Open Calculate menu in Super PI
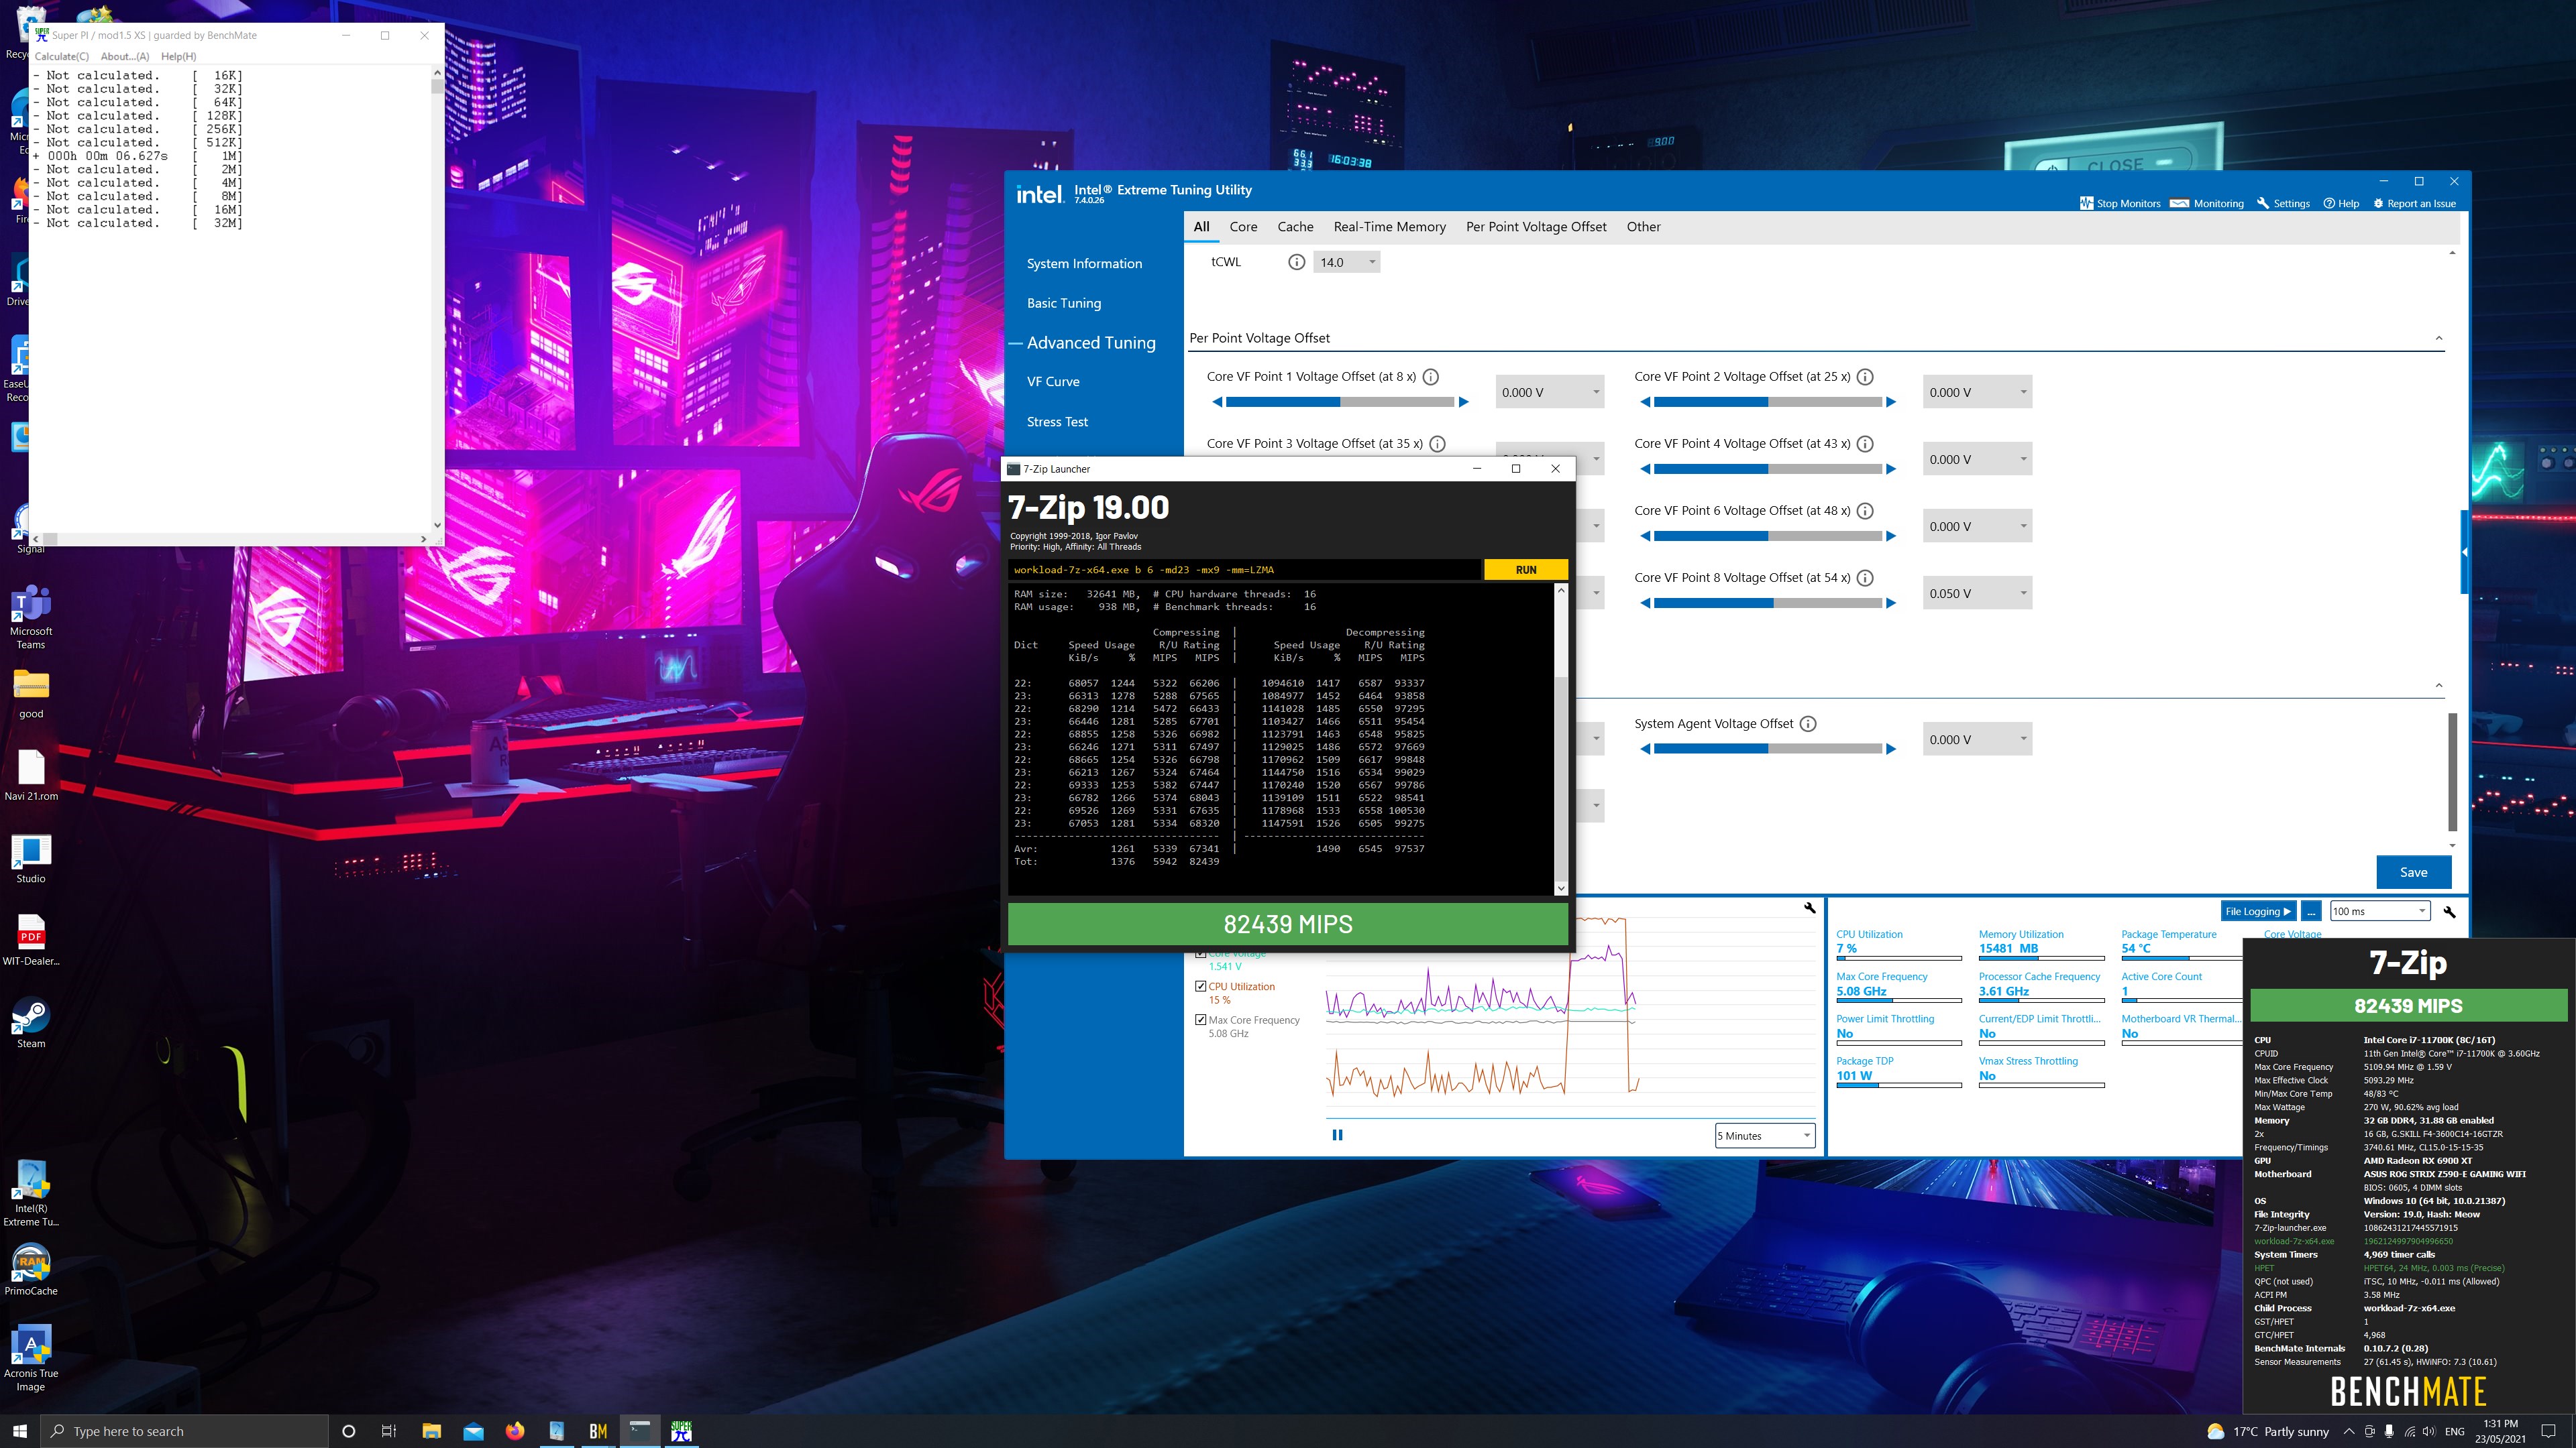 click(x=62, y=56)
